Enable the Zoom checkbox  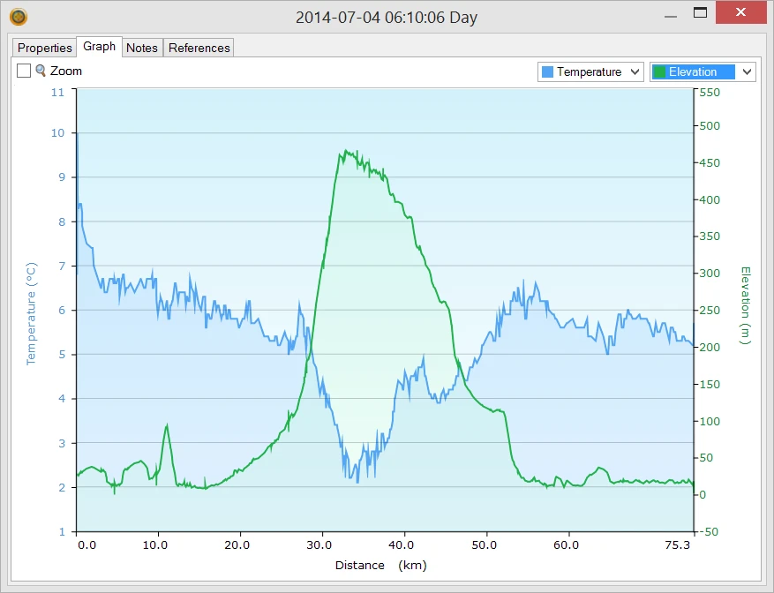(x=24, y=71)
